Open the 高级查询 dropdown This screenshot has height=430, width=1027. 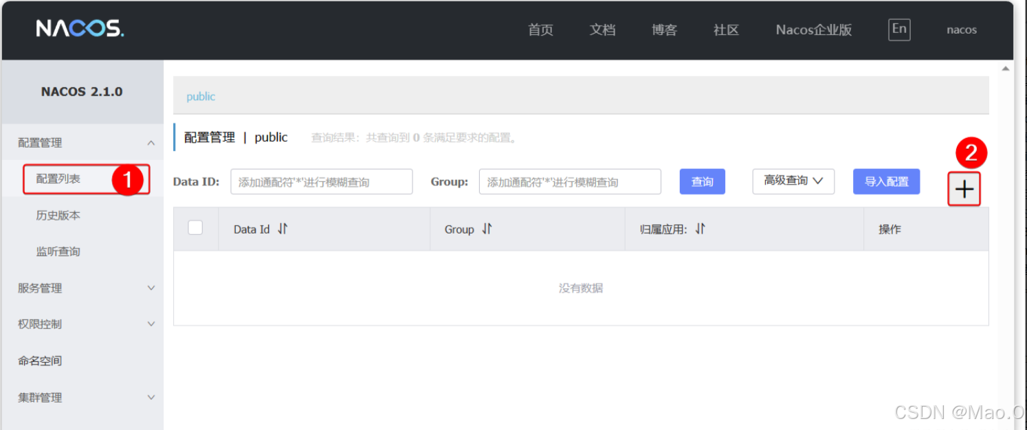click(793, 181)
